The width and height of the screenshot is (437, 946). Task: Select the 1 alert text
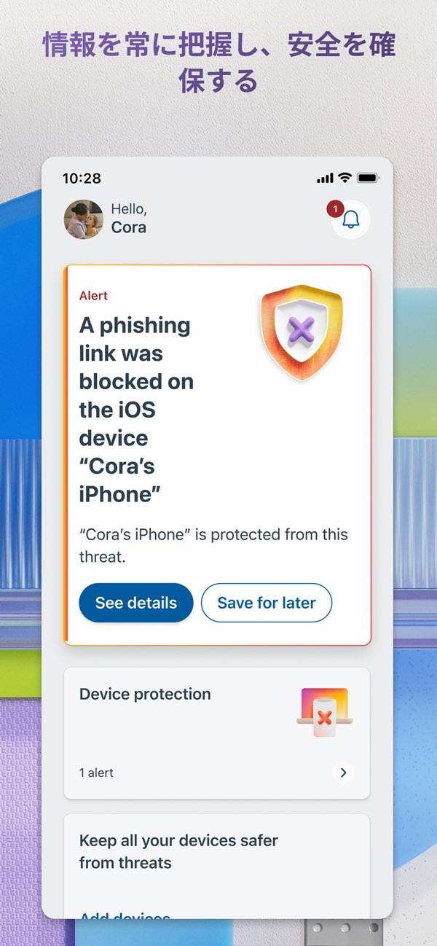click(96, 773)
